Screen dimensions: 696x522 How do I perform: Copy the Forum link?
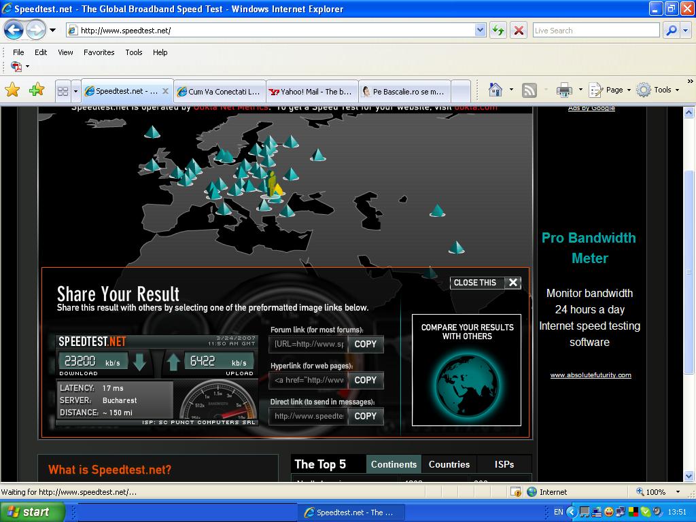point(365,344)
